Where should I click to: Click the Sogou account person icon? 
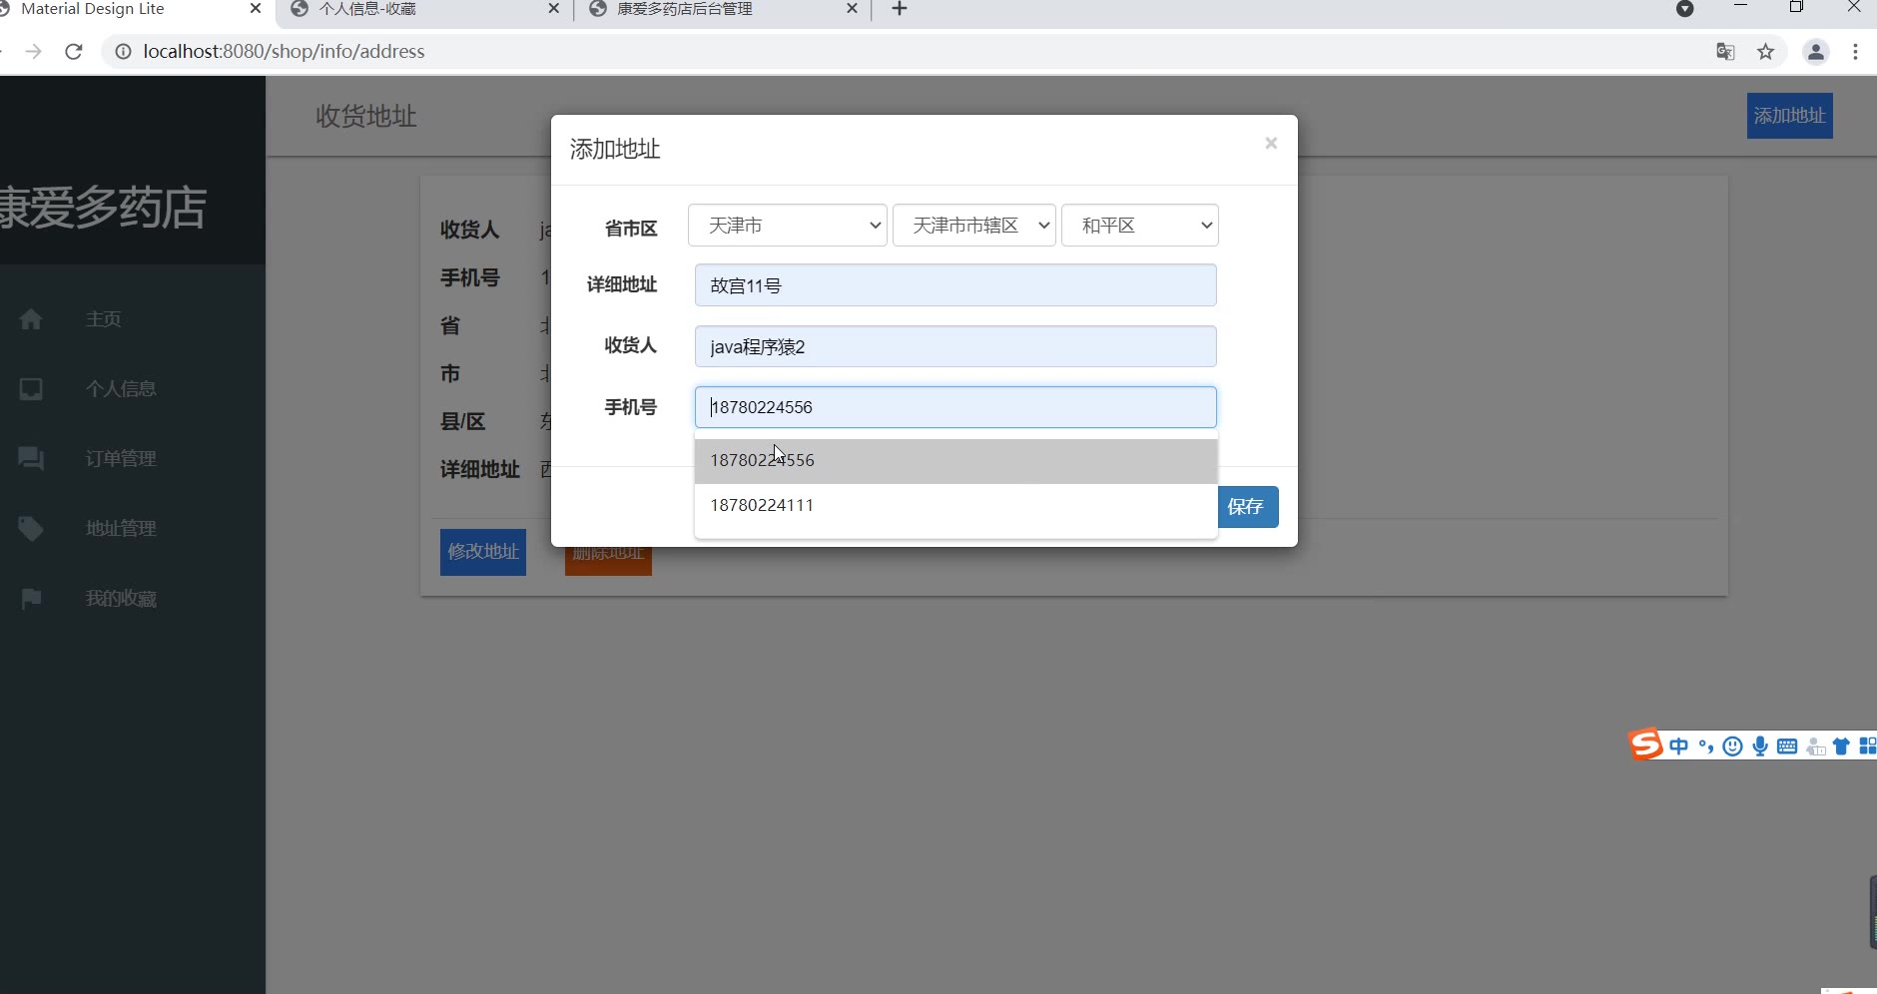(x=1816, y=746)
